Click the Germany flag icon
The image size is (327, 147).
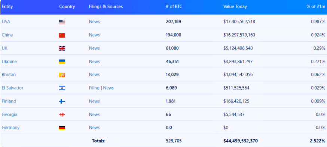click(62, 128)
